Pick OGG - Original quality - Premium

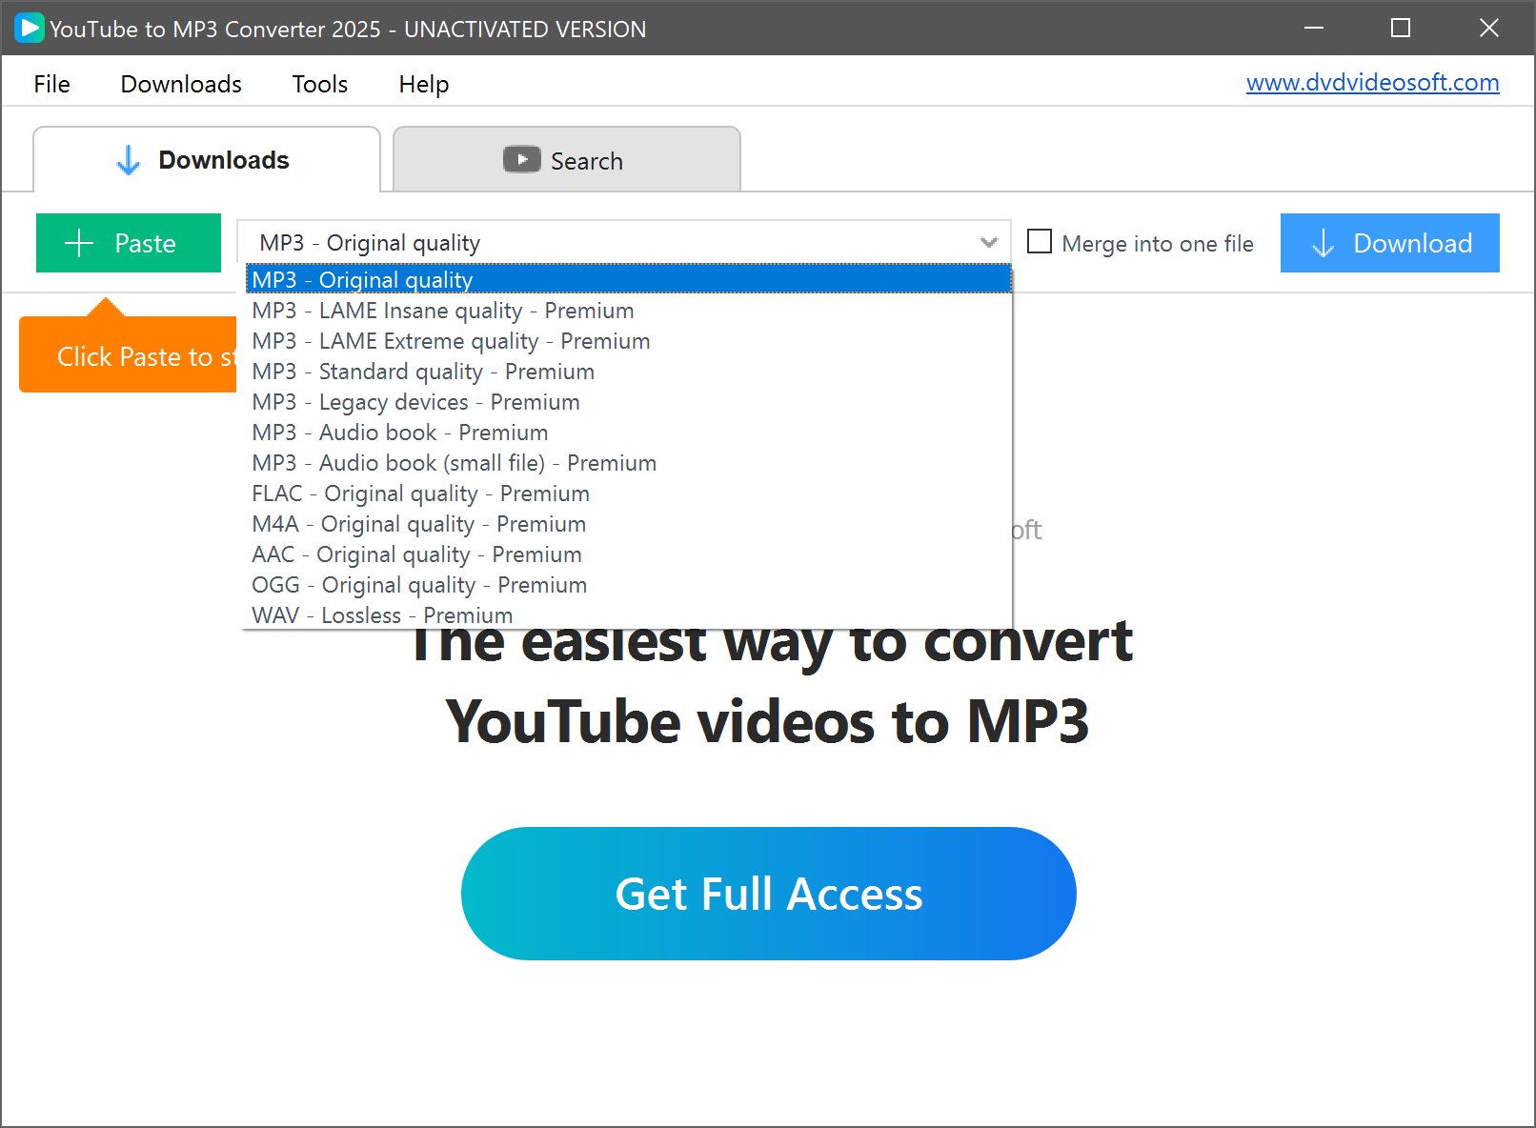point(629,585)
